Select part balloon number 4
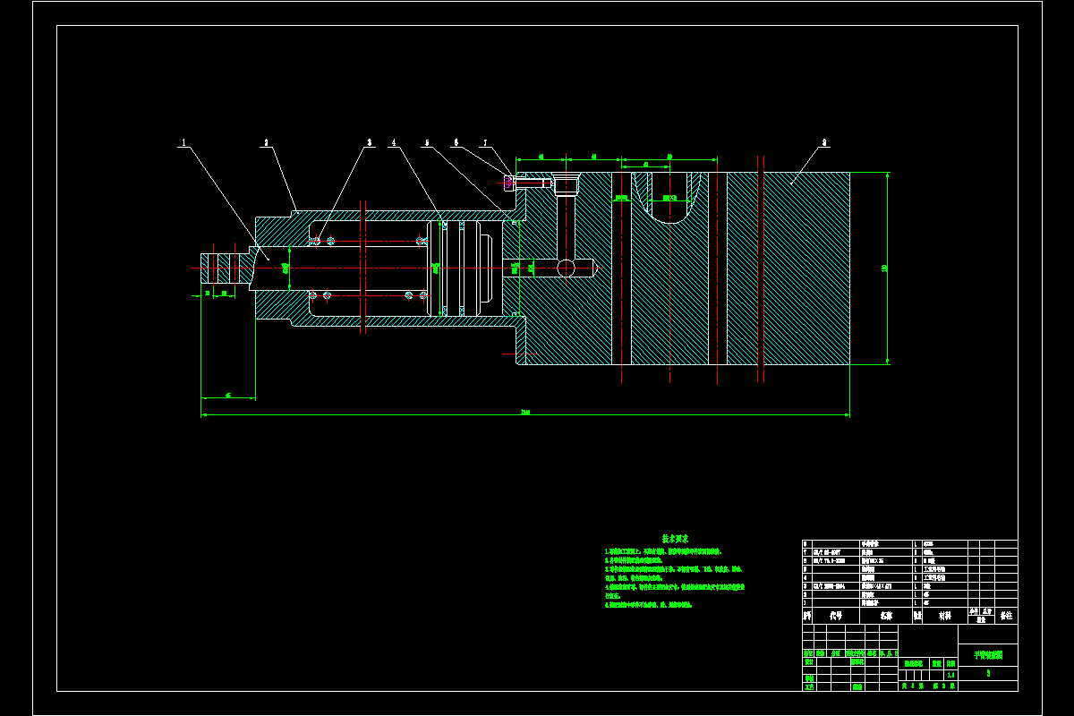The width and height of the screenshot is (1074, 716). (393, 142)
